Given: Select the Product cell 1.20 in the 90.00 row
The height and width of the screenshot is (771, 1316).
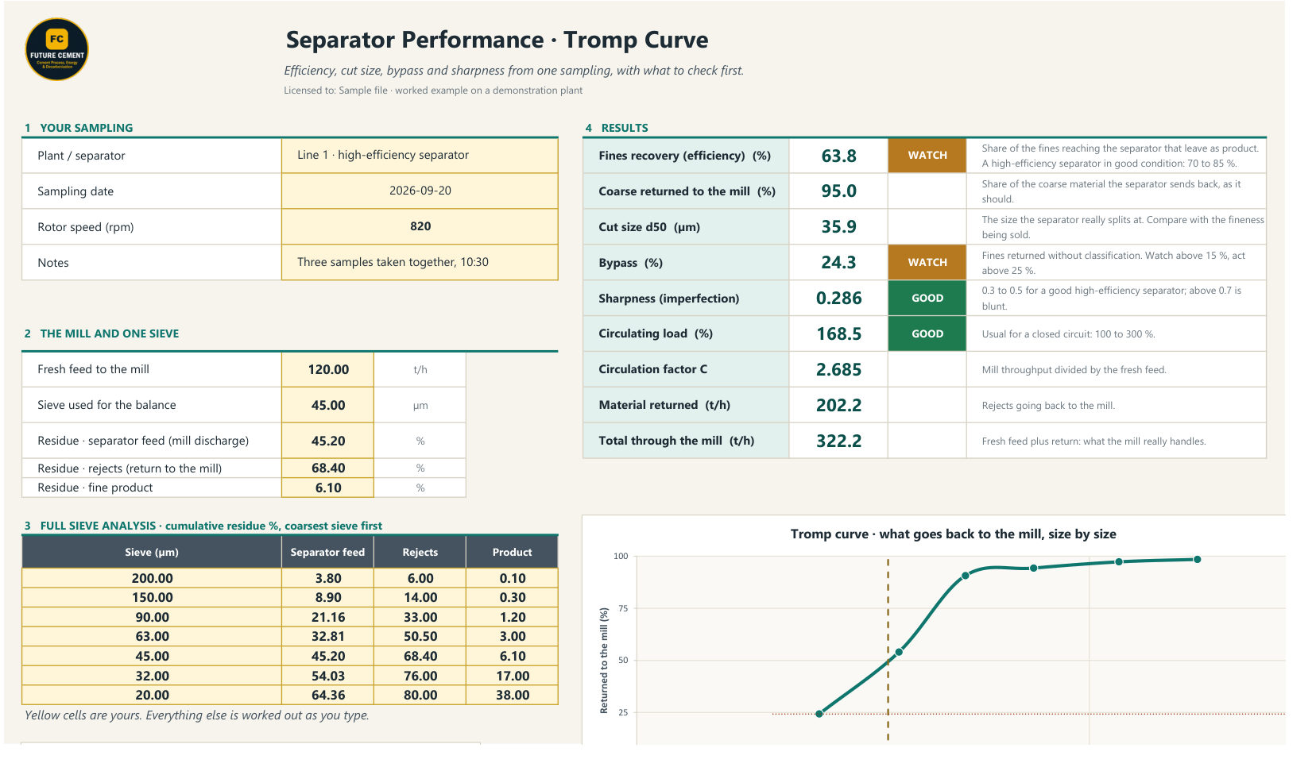Looking at the screenshot, I should (512, 617).
